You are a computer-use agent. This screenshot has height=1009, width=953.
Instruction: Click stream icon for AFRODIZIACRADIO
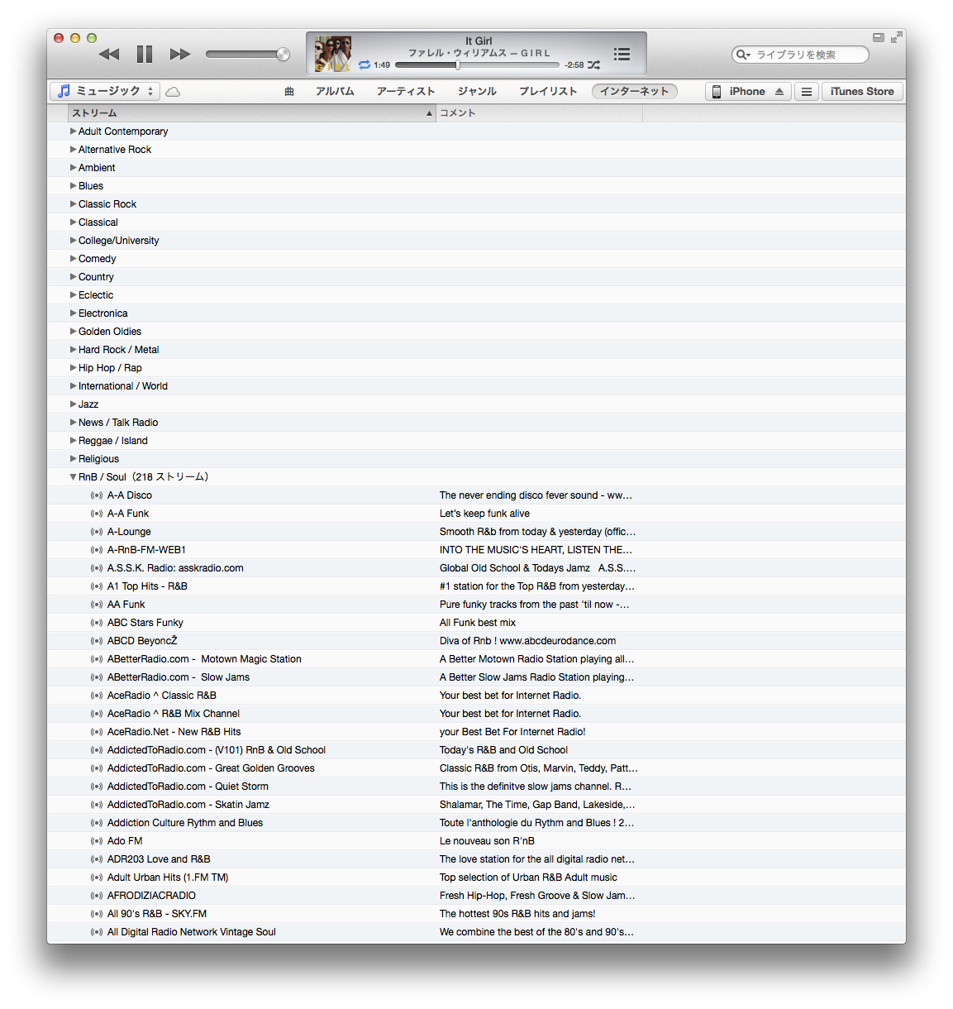click(97, 896)
